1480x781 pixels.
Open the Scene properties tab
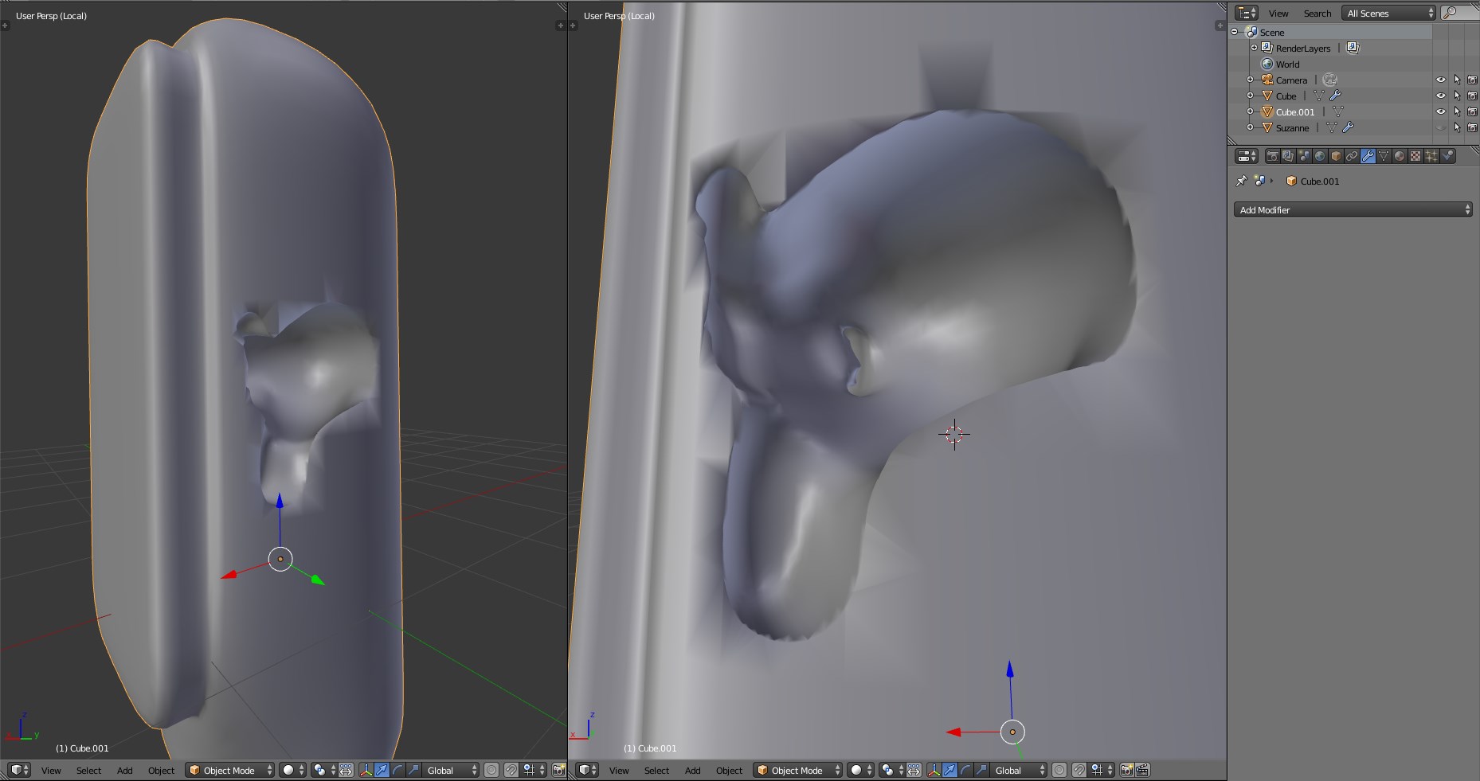(x=1304, y=156)
